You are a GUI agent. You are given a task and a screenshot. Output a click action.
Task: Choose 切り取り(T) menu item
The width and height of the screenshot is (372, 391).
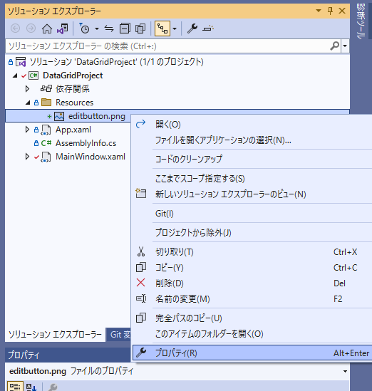[x=252, y=252]
